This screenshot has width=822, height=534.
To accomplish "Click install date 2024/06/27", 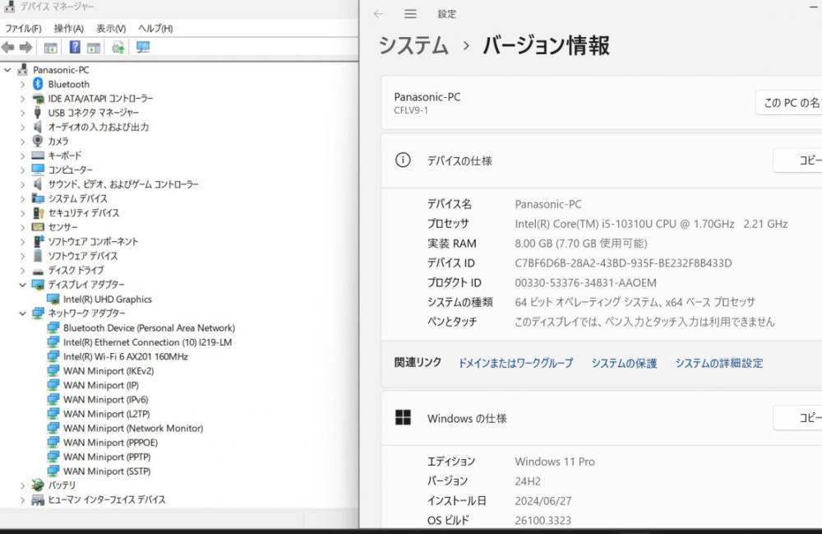I will (543, 501).
